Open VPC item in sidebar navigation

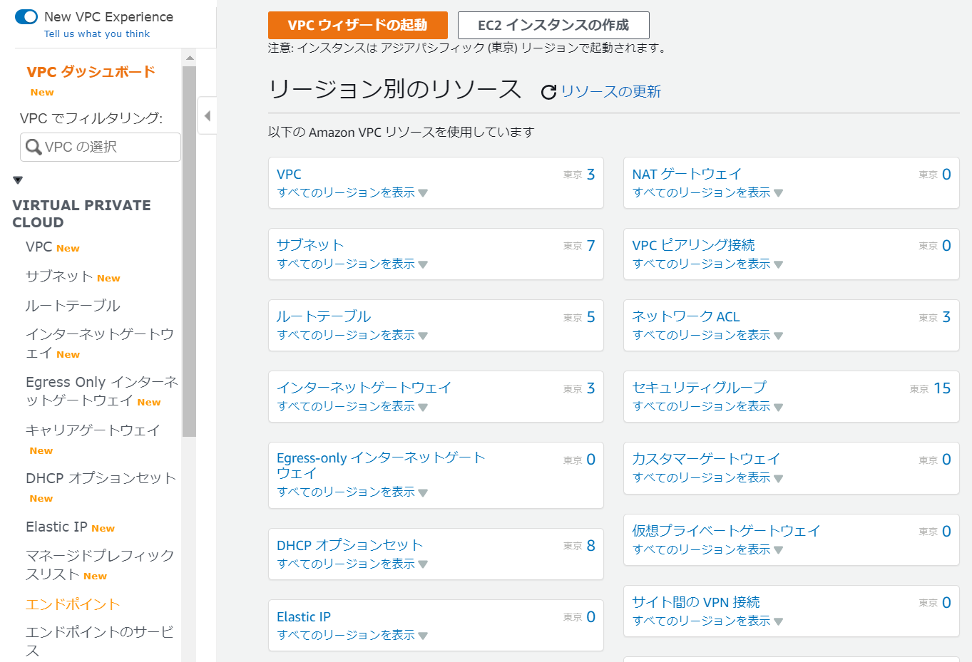click(39, 247)
